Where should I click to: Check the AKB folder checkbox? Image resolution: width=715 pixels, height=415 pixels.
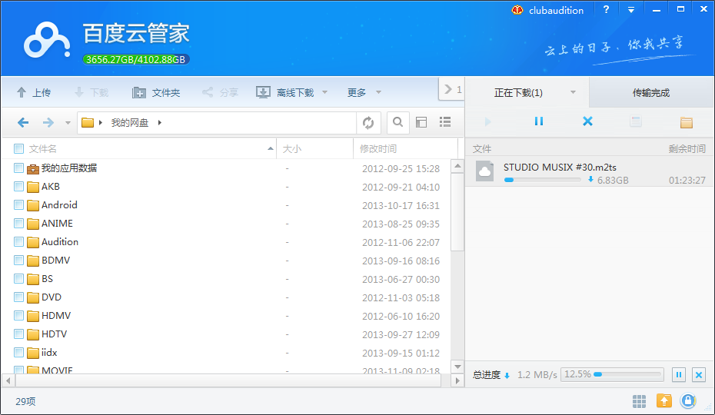click(18, 186)
